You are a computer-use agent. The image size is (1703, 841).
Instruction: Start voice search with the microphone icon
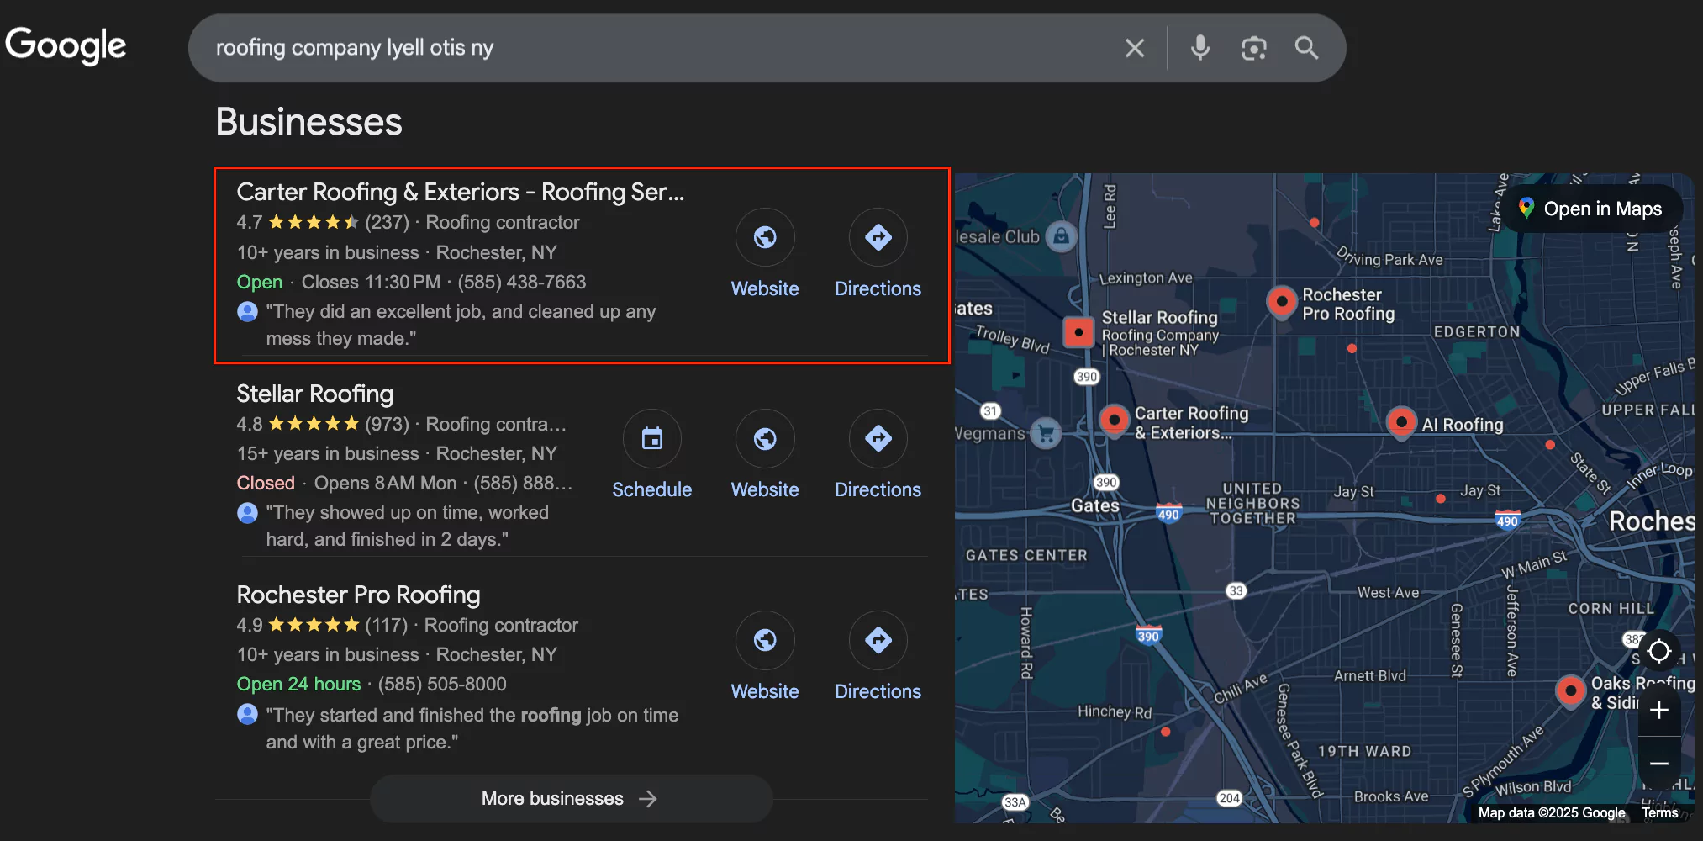click(1200, 48)
